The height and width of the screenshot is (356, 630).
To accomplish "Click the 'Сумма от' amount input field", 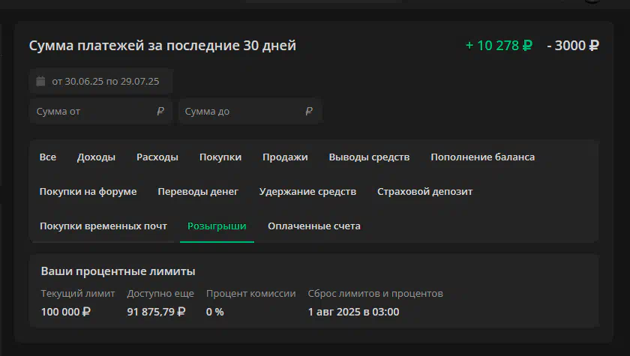I will click(100, 111).
